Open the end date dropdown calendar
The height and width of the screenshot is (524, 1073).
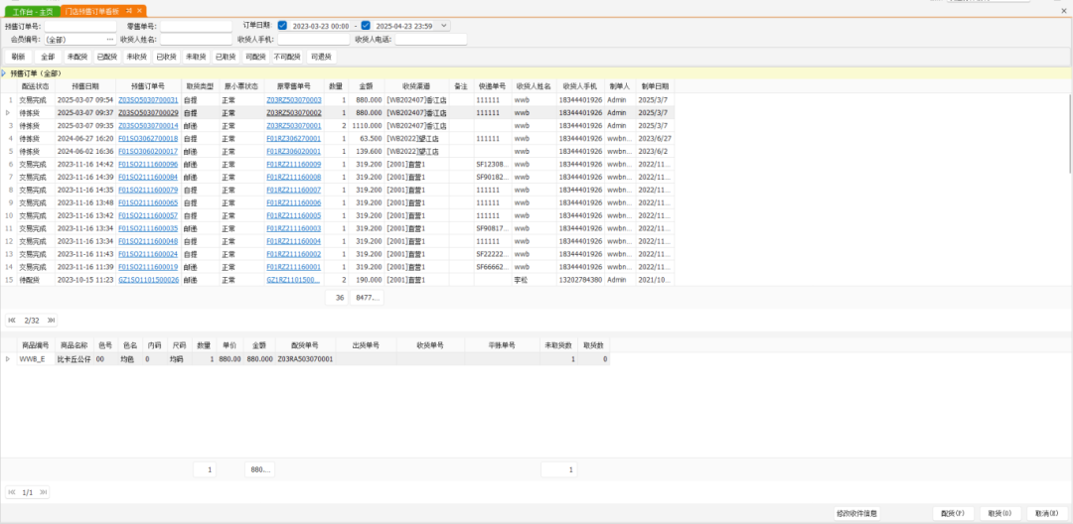444,26
